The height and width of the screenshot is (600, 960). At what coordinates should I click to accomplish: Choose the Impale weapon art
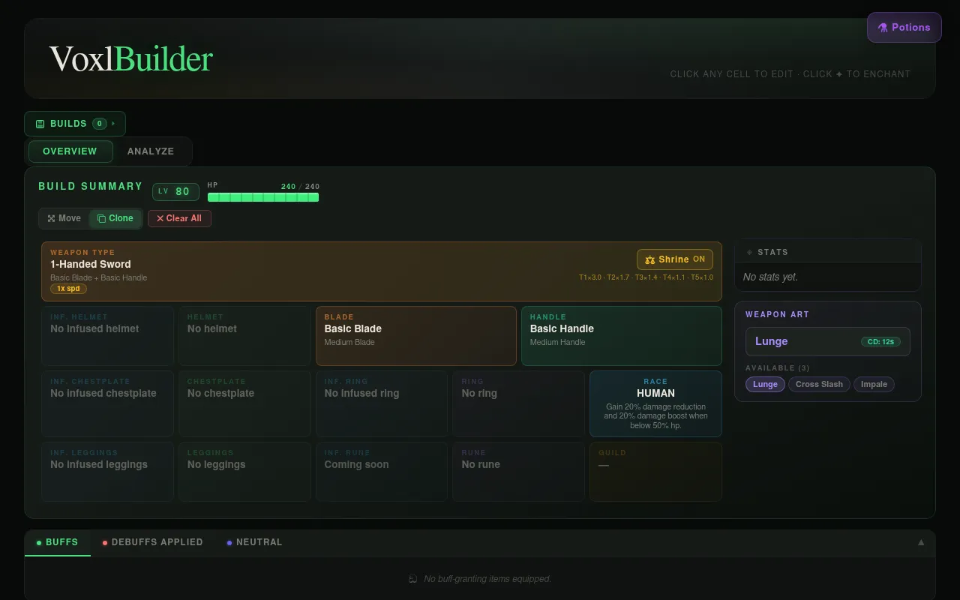coord(874,384)
